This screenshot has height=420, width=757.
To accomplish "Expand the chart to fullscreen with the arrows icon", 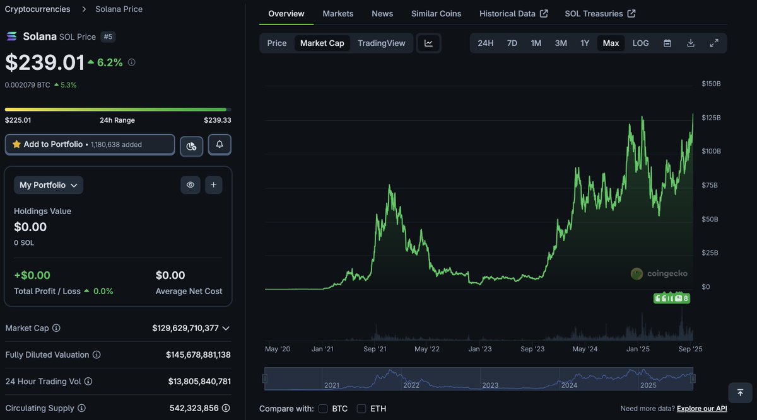I will coord(714,43).
